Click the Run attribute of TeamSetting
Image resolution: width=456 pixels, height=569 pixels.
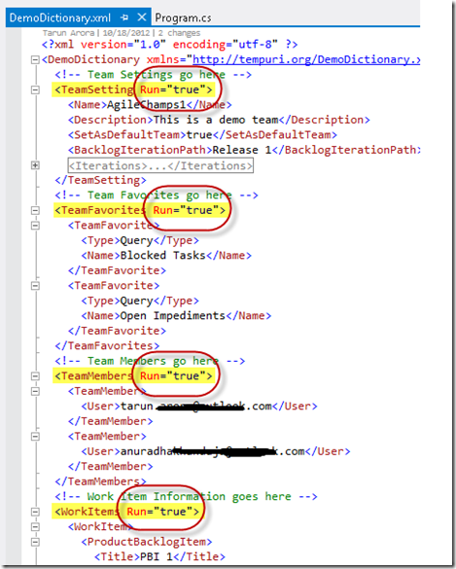[x=176, y=89]
